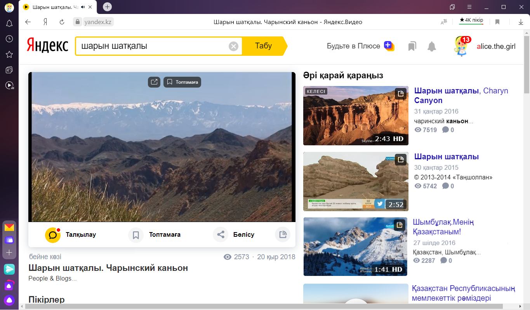530x310 pixels.
Task: Click the Талқылау discussion button
Action: 70,235
